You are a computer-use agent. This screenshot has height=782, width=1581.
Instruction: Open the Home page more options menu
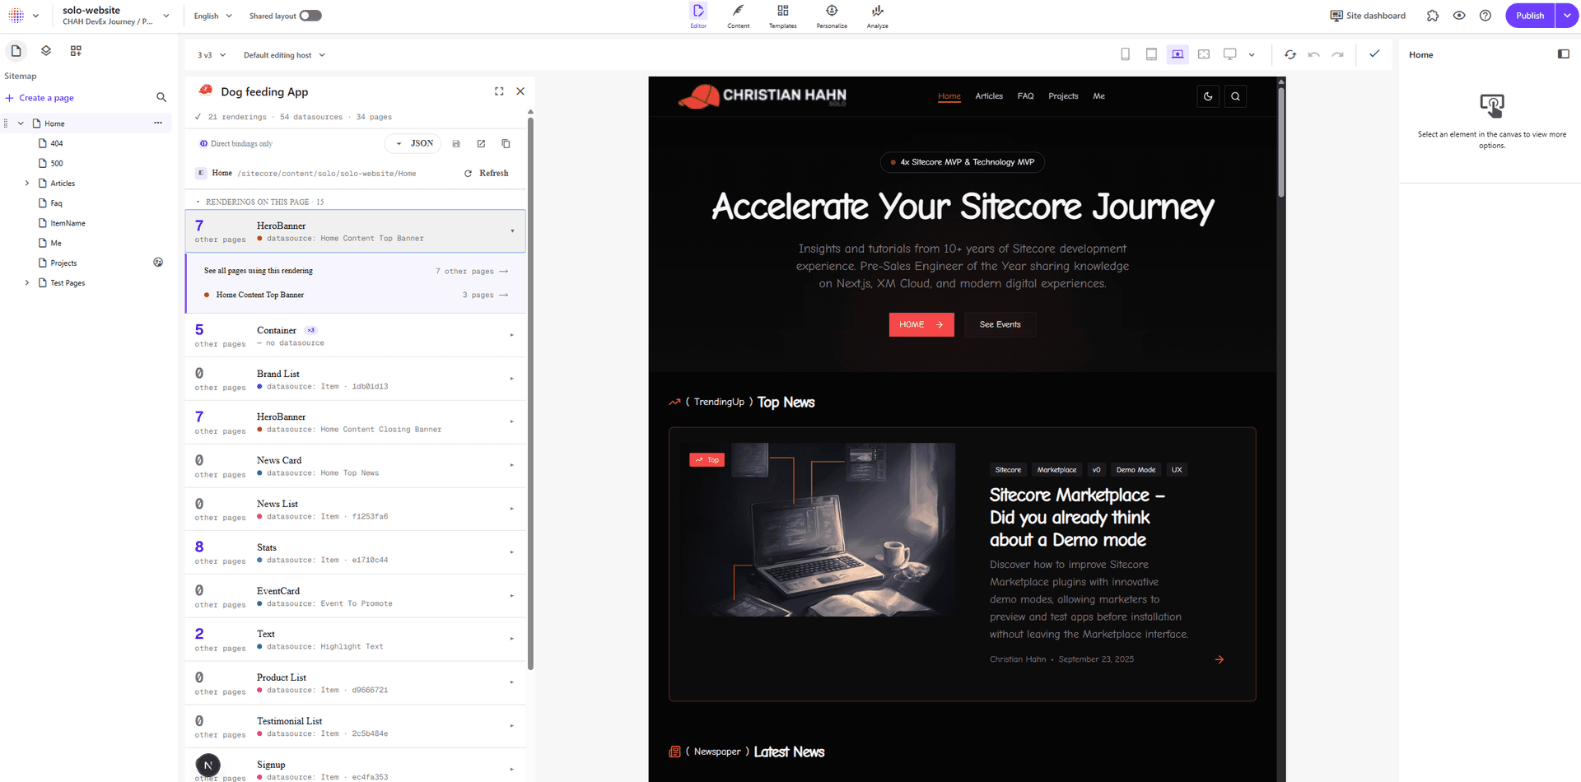[x=158, y=123]
